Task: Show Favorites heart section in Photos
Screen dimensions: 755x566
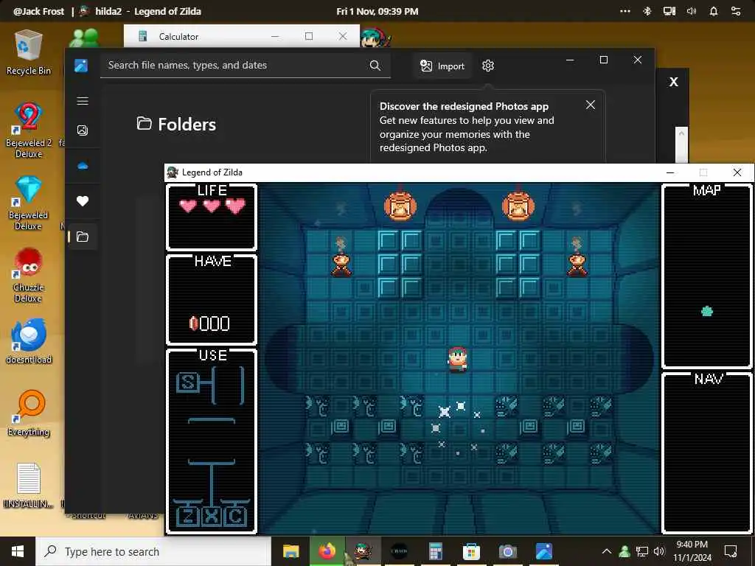Action: point(83,201)
